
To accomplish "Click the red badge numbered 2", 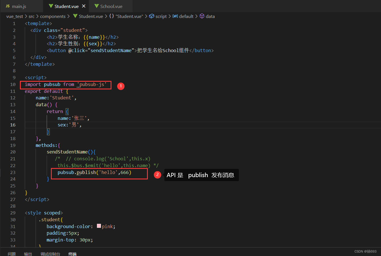I will 158,175.
